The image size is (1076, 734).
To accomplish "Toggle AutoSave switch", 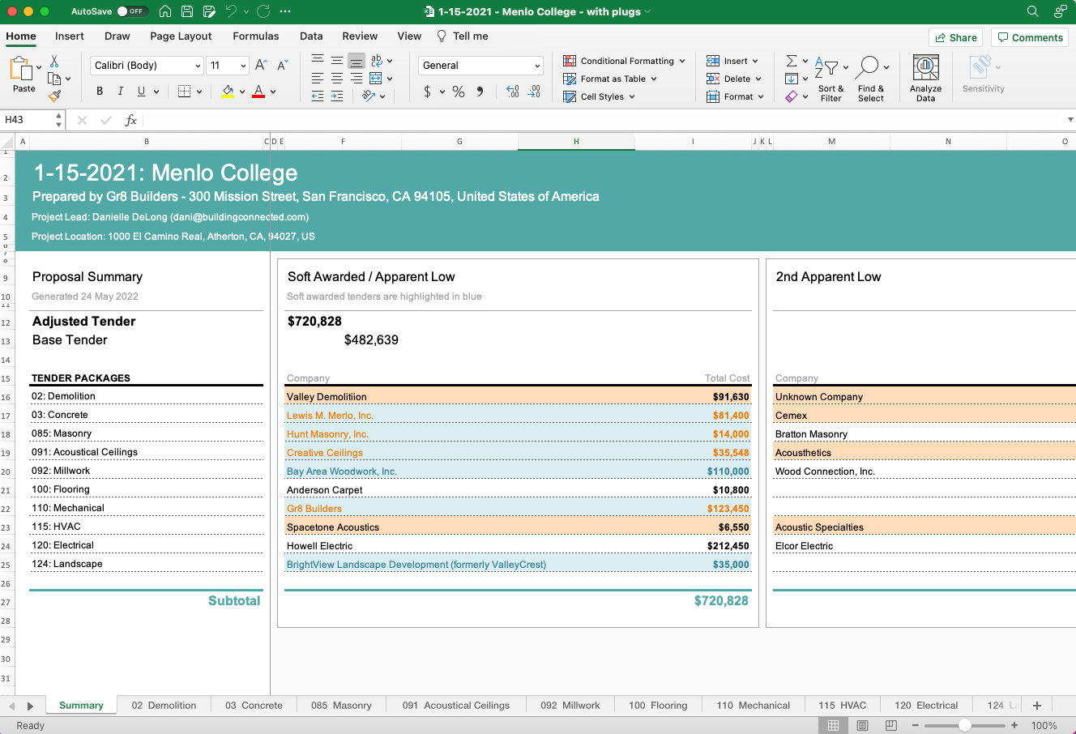I will (x=132, y=11).
